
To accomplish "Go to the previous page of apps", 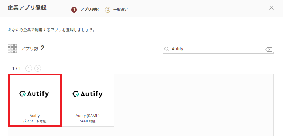I will point(29,68).
